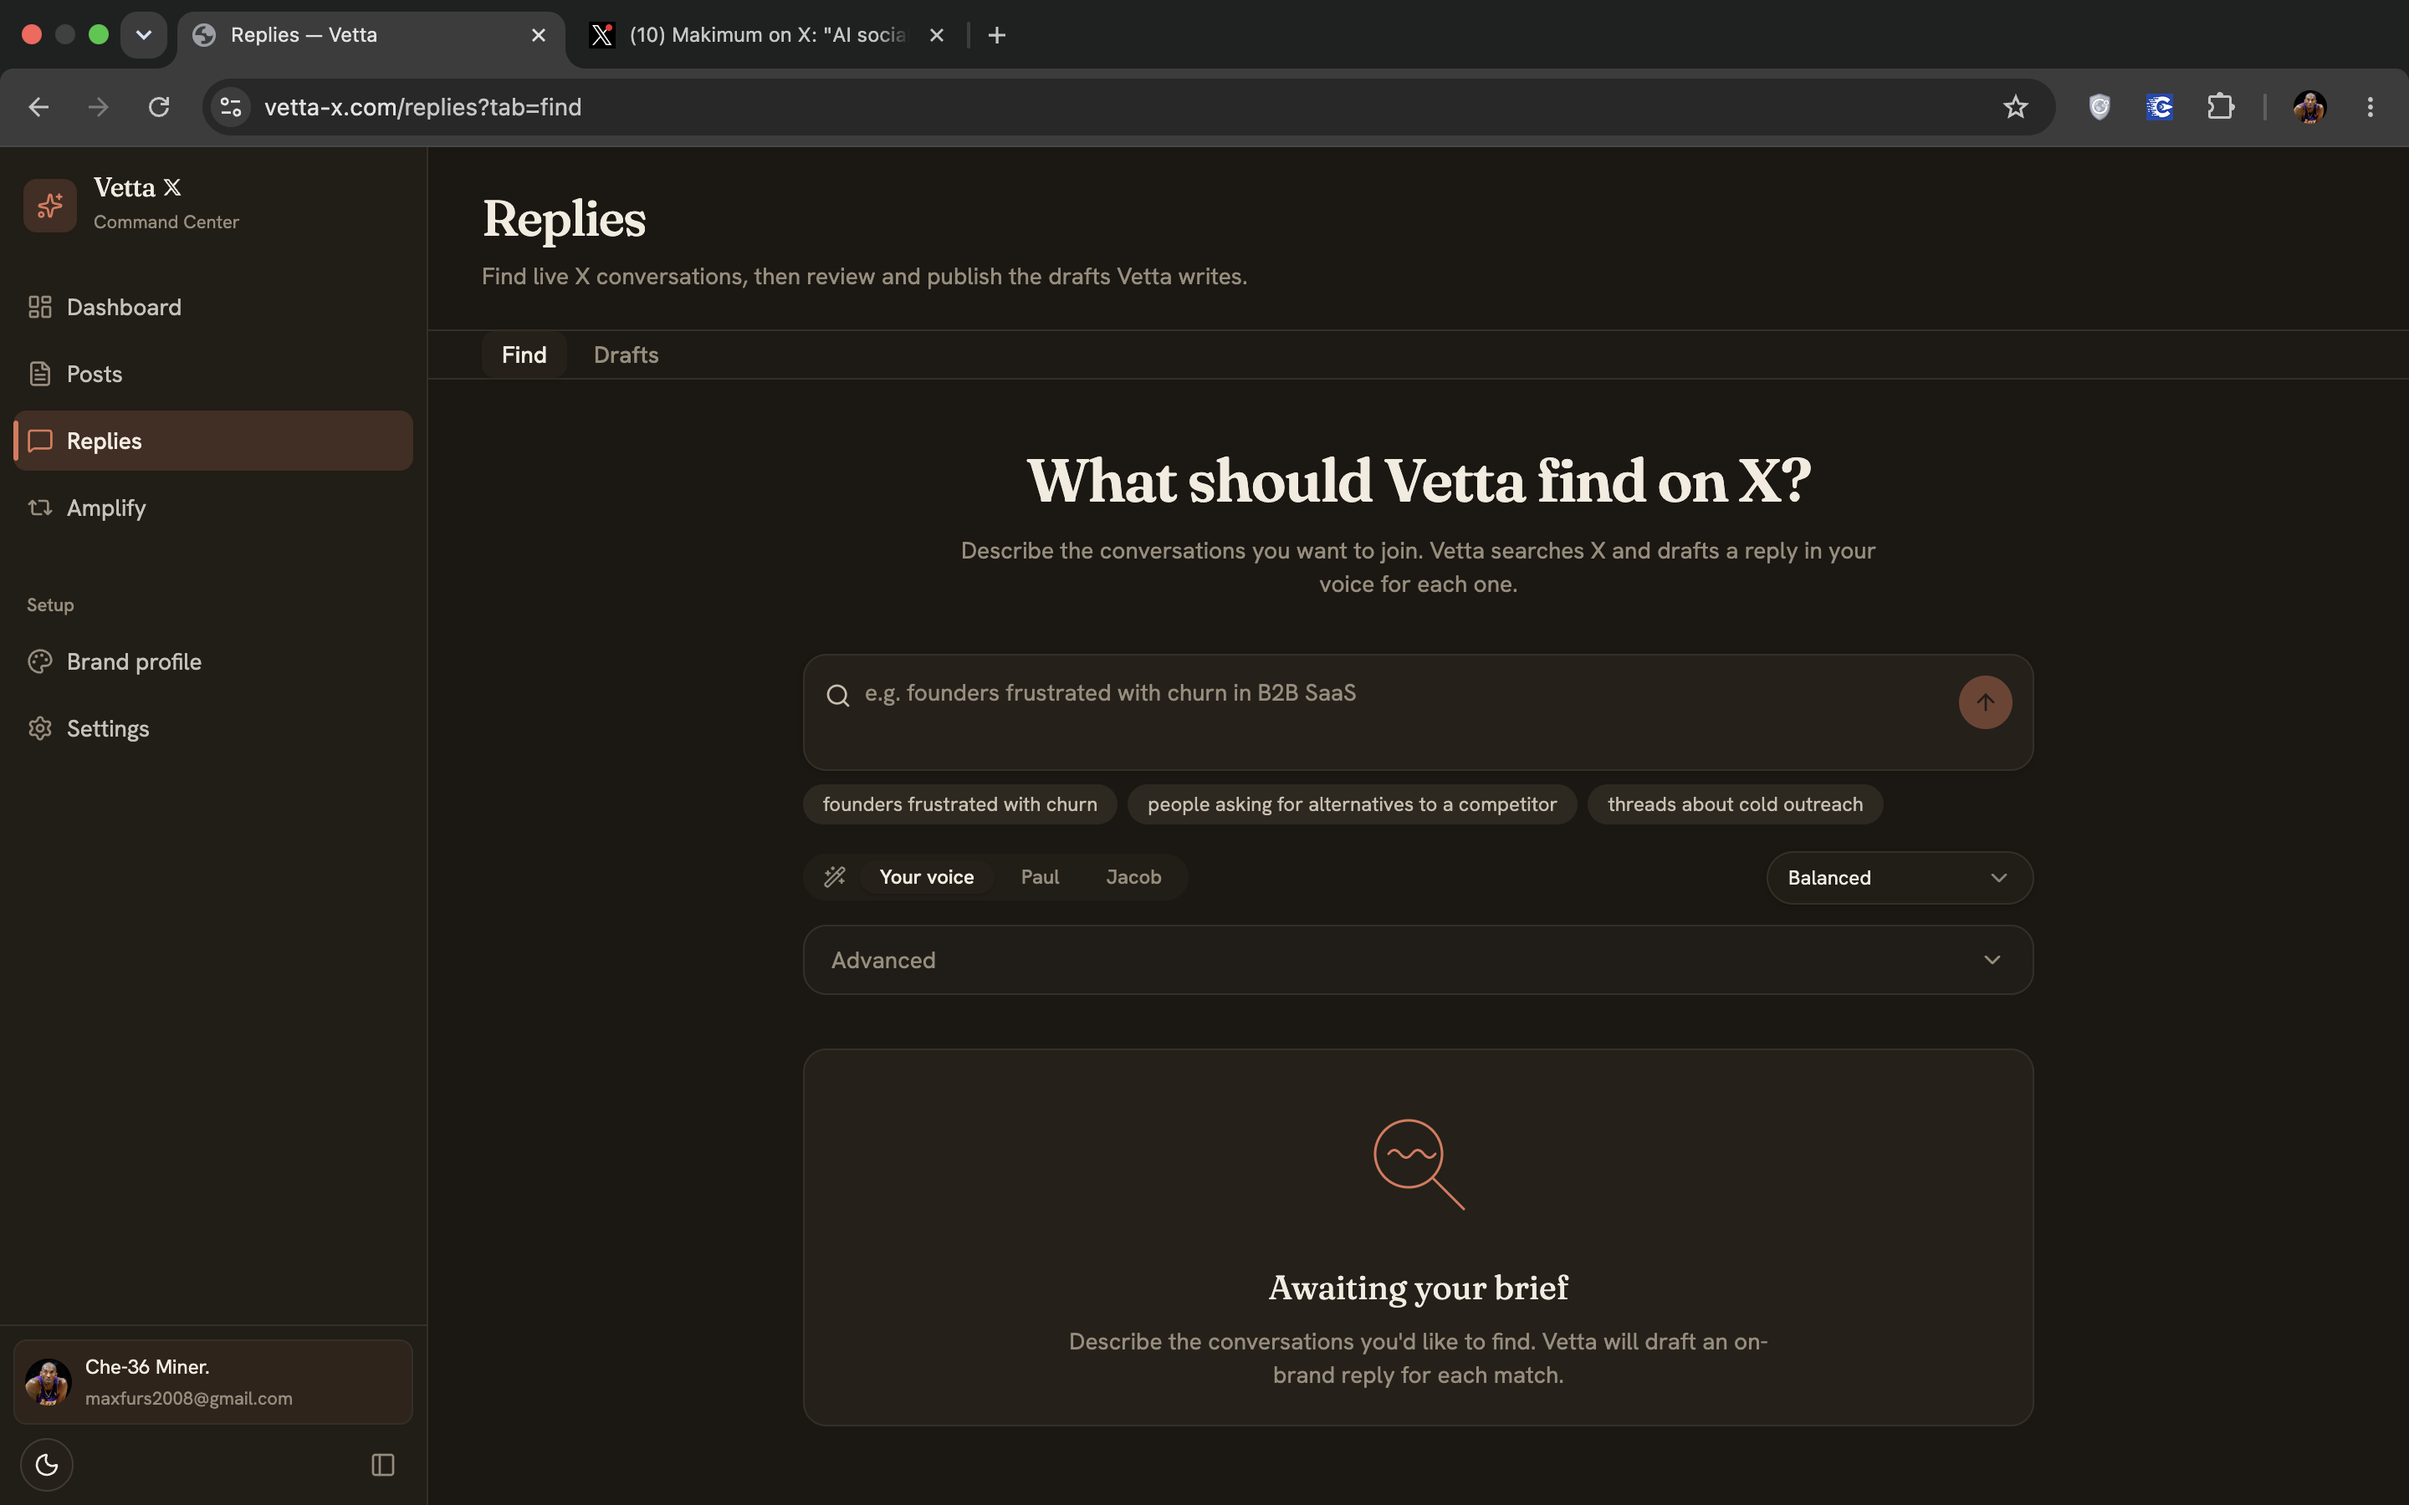The image size is (2409, 1505).
Task: Click the Advanced chevron arrow
Action: point(1992,960)
